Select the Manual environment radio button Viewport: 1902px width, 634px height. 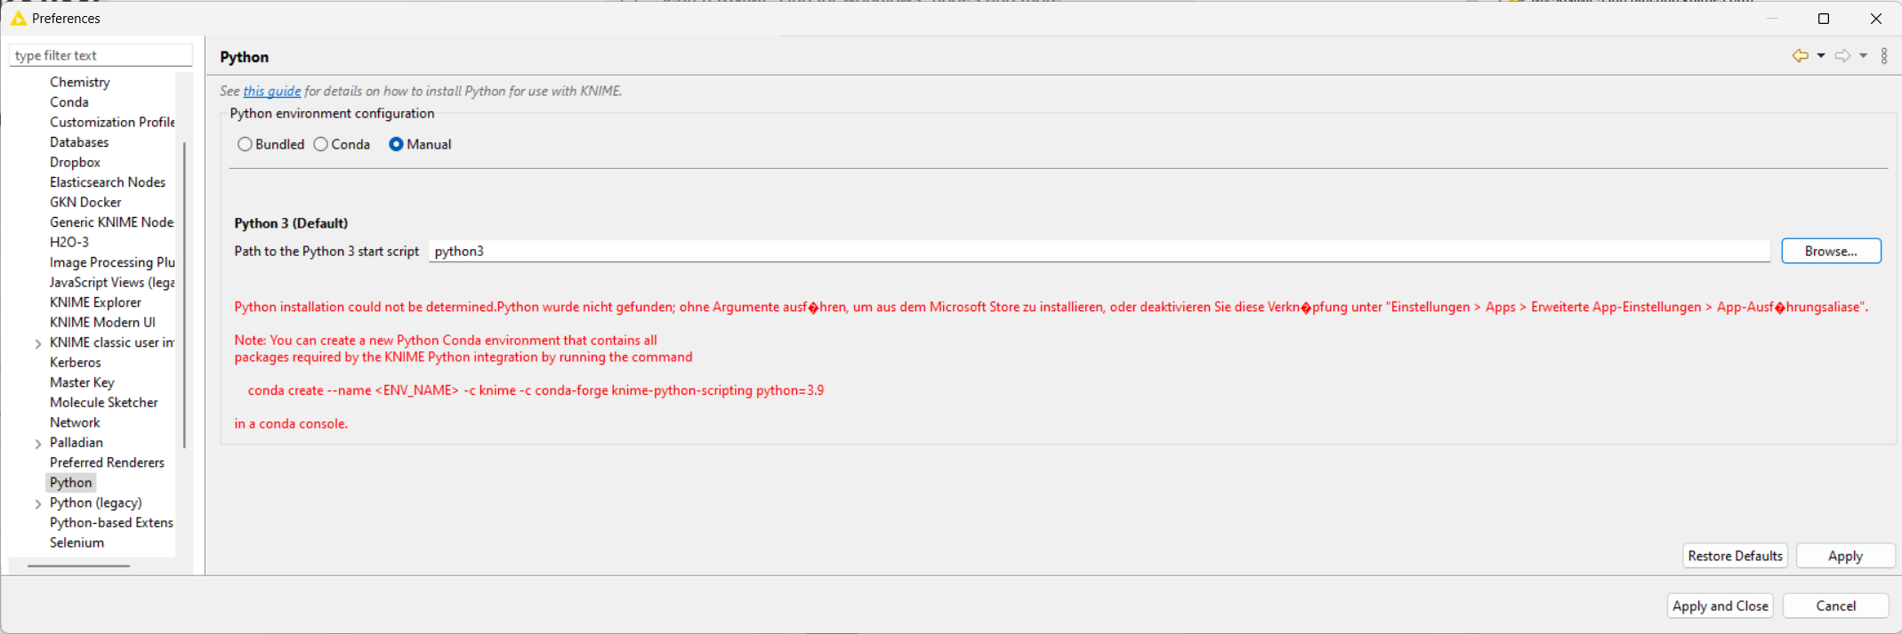[x=396, y=144]
